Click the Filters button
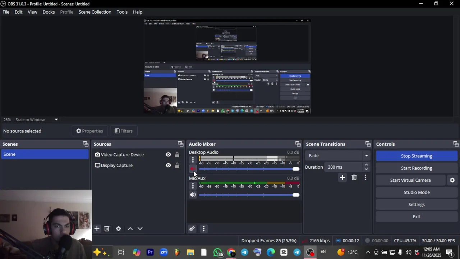This screenshot has width=460, height=259. 124,131
